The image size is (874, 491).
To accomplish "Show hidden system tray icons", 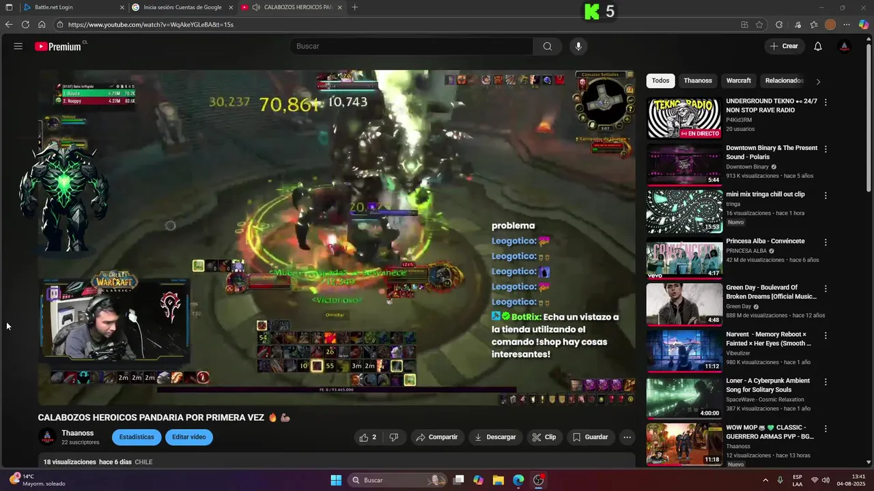I will [x=765, y=480].
